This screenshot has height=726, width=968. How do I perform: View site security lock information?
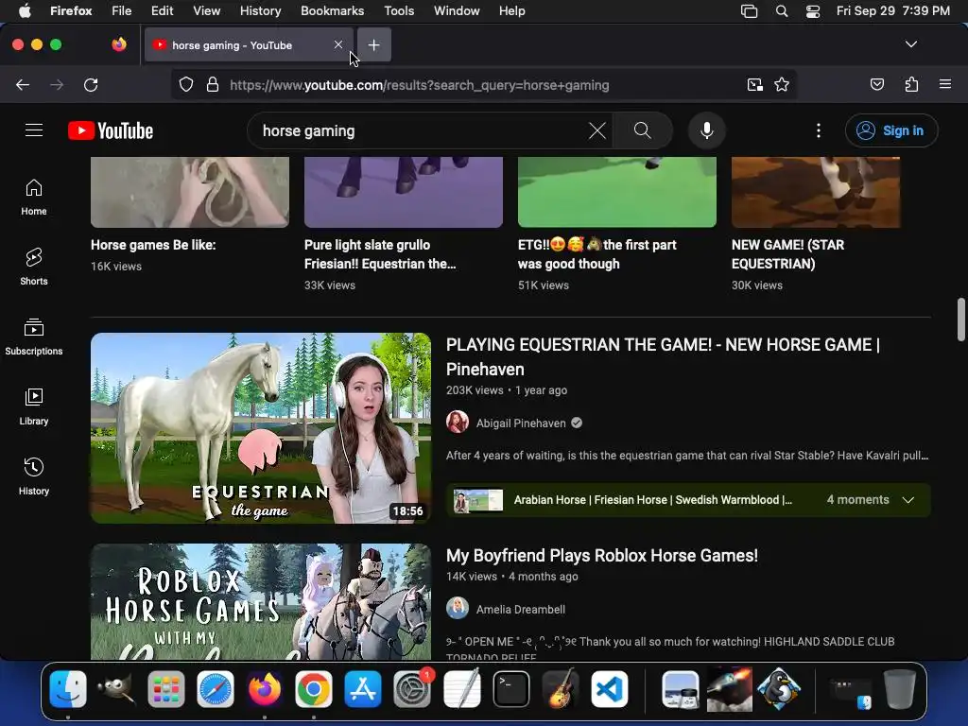pyautogui.click(x=213, y=84)
